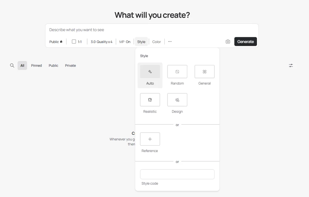Choose the Design style tile

[x=177, y=100]
